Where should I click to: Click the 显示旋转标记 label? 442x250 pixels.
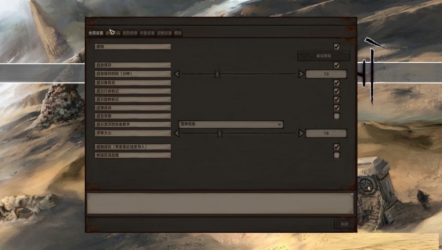133,99
